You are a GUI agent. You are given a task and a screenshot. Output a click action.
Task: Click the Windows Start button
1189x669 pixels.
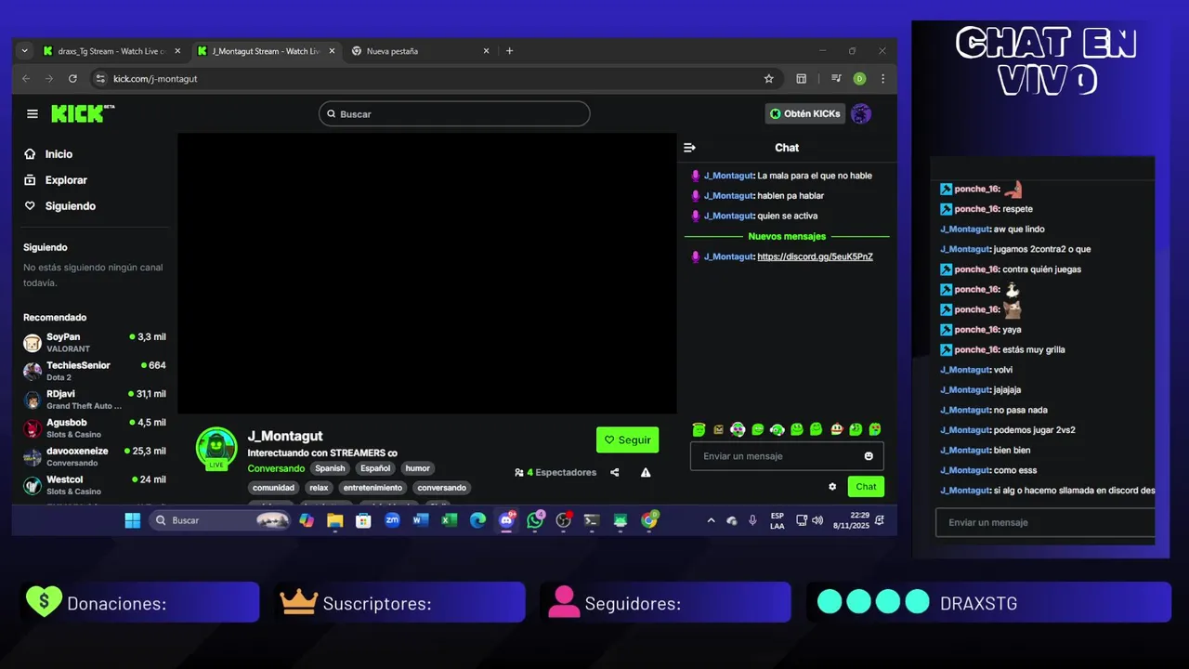pyautogui.click(x=133, y=520)
